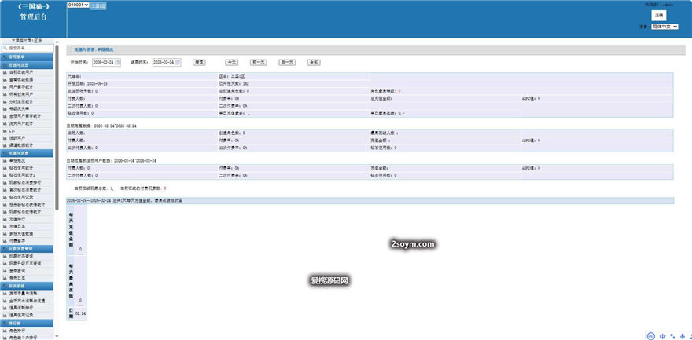
Task: Open the end date calendar picker icon
Action: [x=176, y=61]
